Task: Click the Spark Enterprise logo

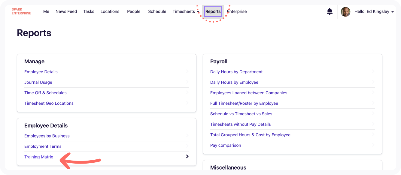Action: pos(21,11)
